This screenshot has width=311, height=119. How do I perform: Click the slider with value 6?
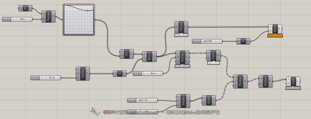click(148, 73)
